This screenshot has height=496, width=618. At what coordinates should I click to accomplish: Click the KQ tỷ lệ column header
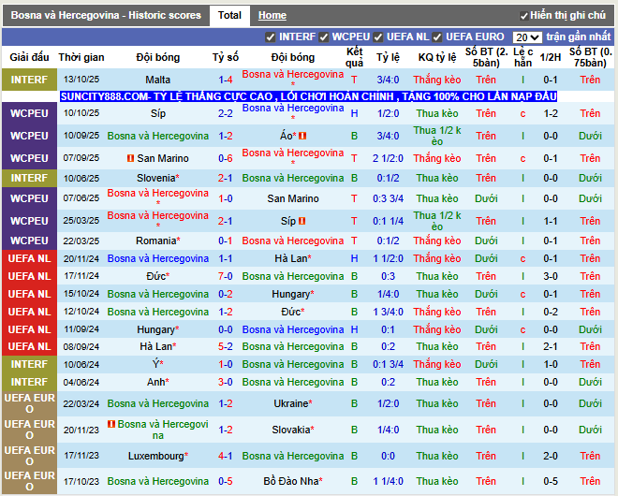[437, 57]
